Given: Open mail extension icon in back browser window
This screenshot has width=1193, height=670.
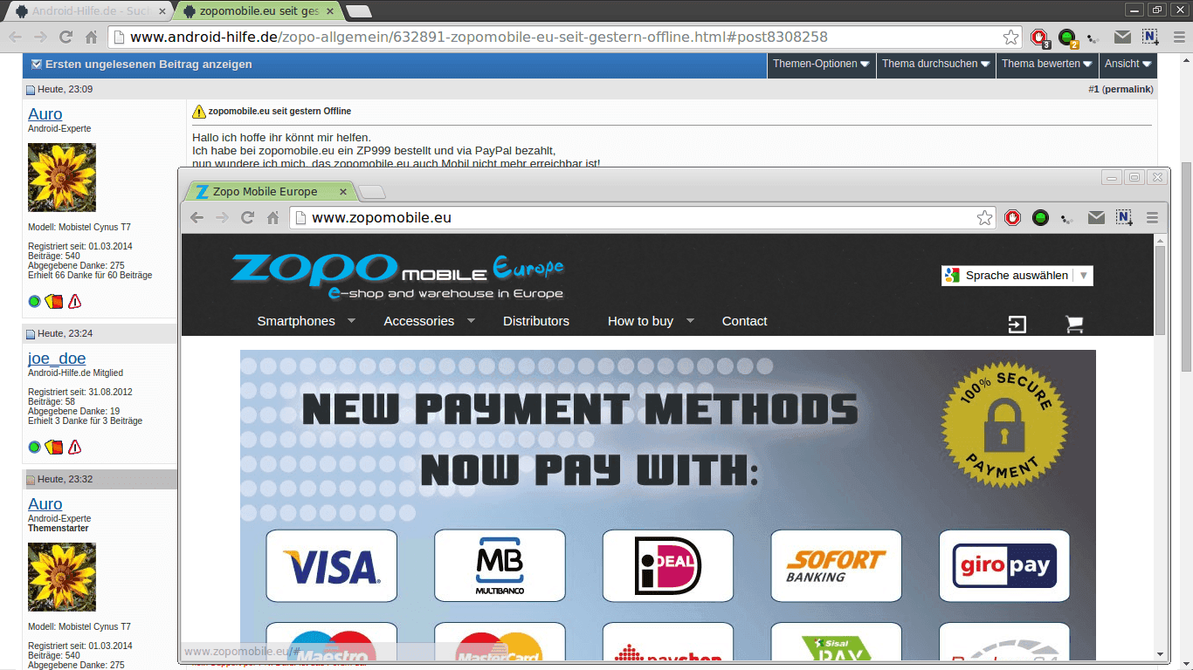Looking at the screenshot, I should 1122,37.
